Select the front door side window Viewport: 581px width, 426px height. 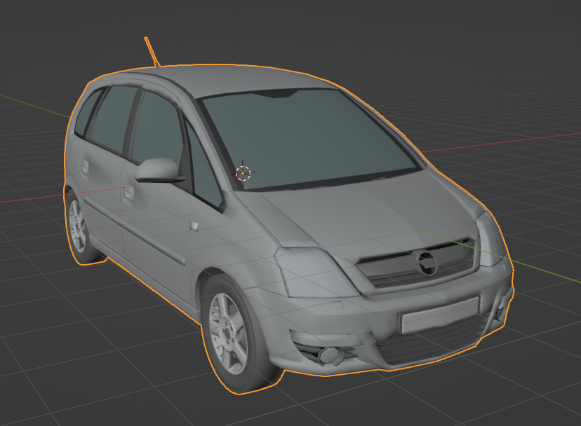(158, 128)
